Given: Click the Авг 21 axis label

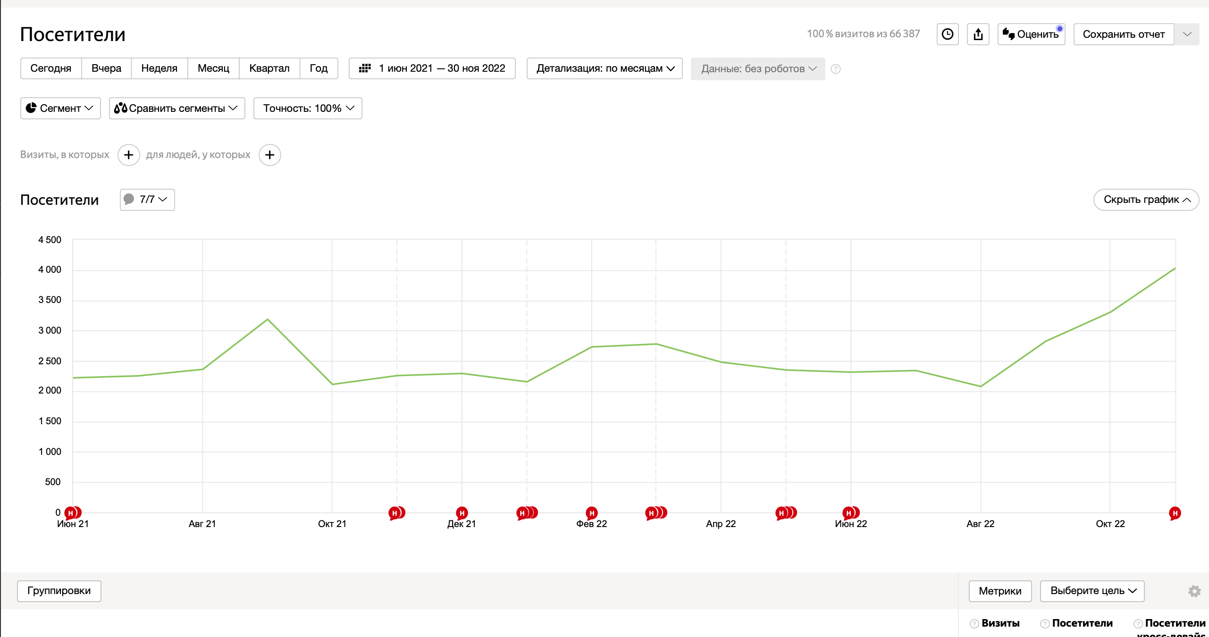Looking at the screenshot, I should tap(202, 524).
